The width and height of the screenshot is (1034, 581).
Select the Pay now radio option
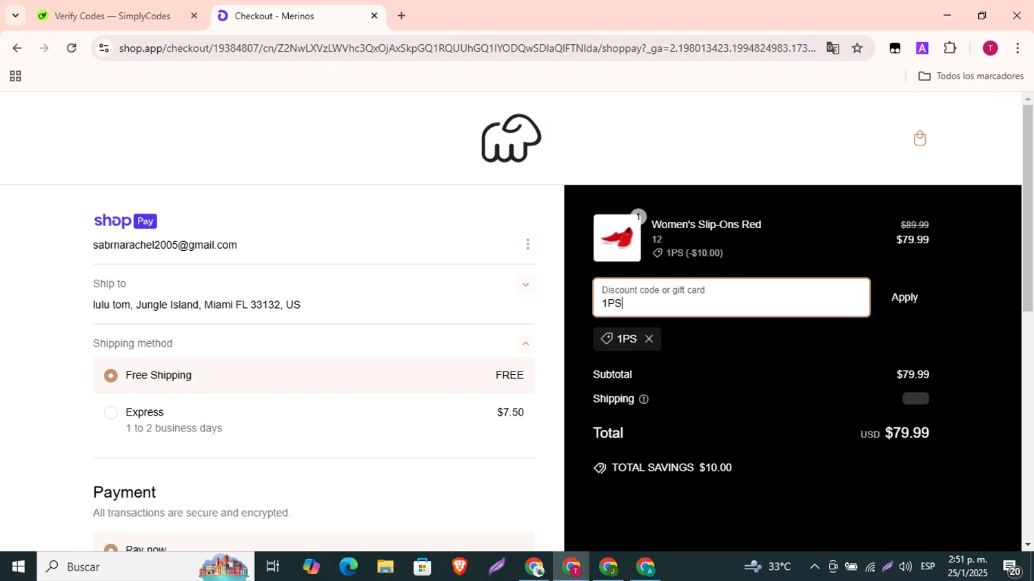point(110,549)
